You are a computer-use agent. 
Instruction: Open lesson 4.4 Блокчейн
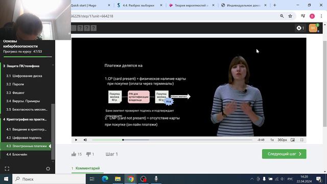point(17,154)
